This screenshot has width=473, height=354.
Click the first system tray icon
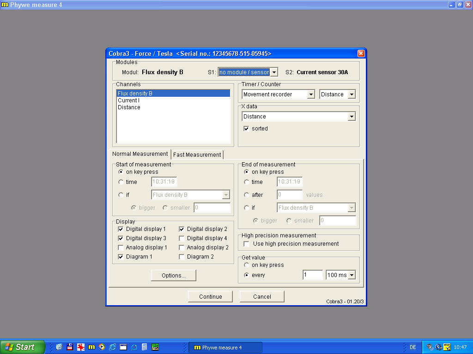point(430,348)
